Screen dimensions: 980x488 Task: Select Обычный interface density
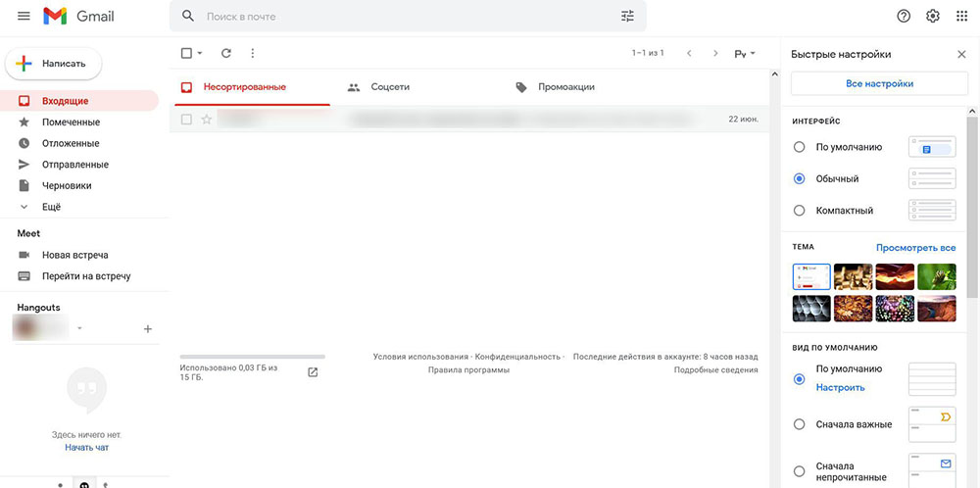pos(799,178)
